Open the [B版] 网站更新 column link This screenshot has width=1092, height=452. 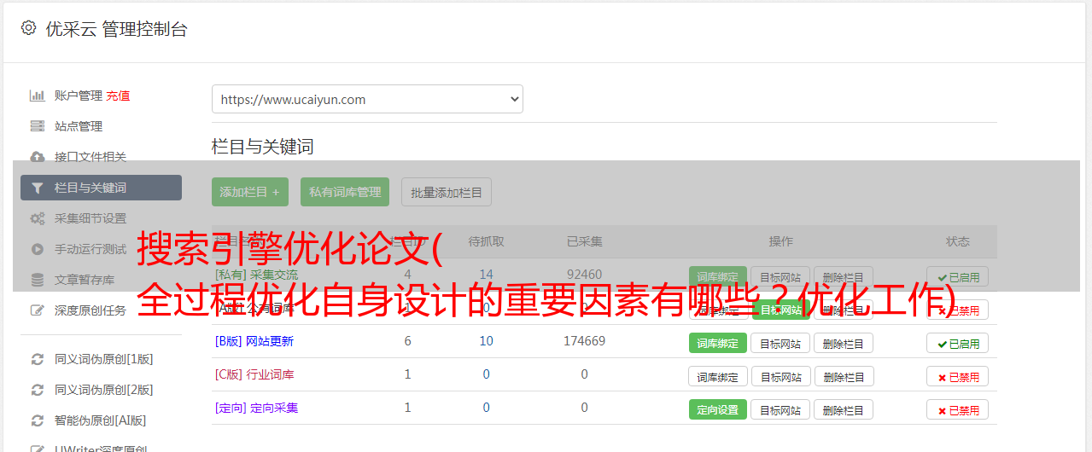click(254, 341)
